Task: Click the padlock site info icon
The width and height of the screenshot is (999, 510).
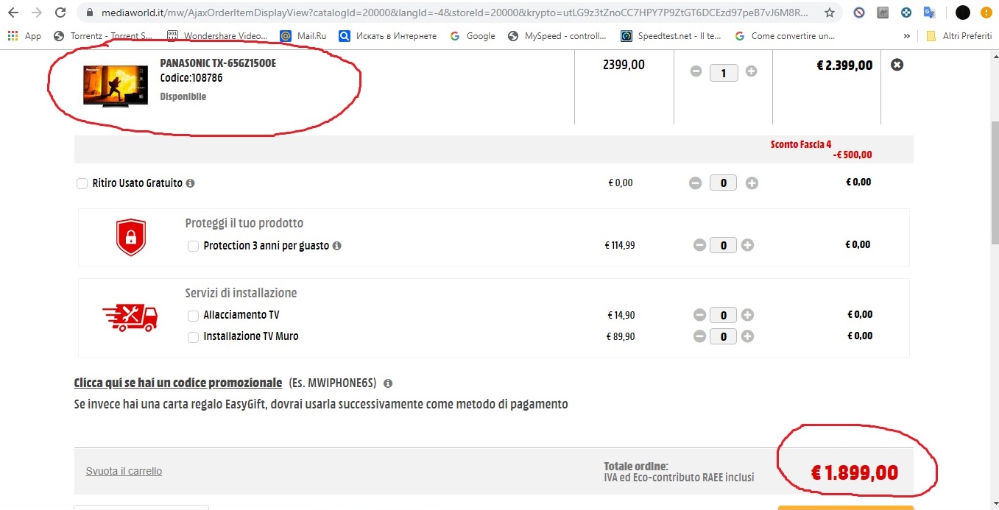Action: pos(89,13)
